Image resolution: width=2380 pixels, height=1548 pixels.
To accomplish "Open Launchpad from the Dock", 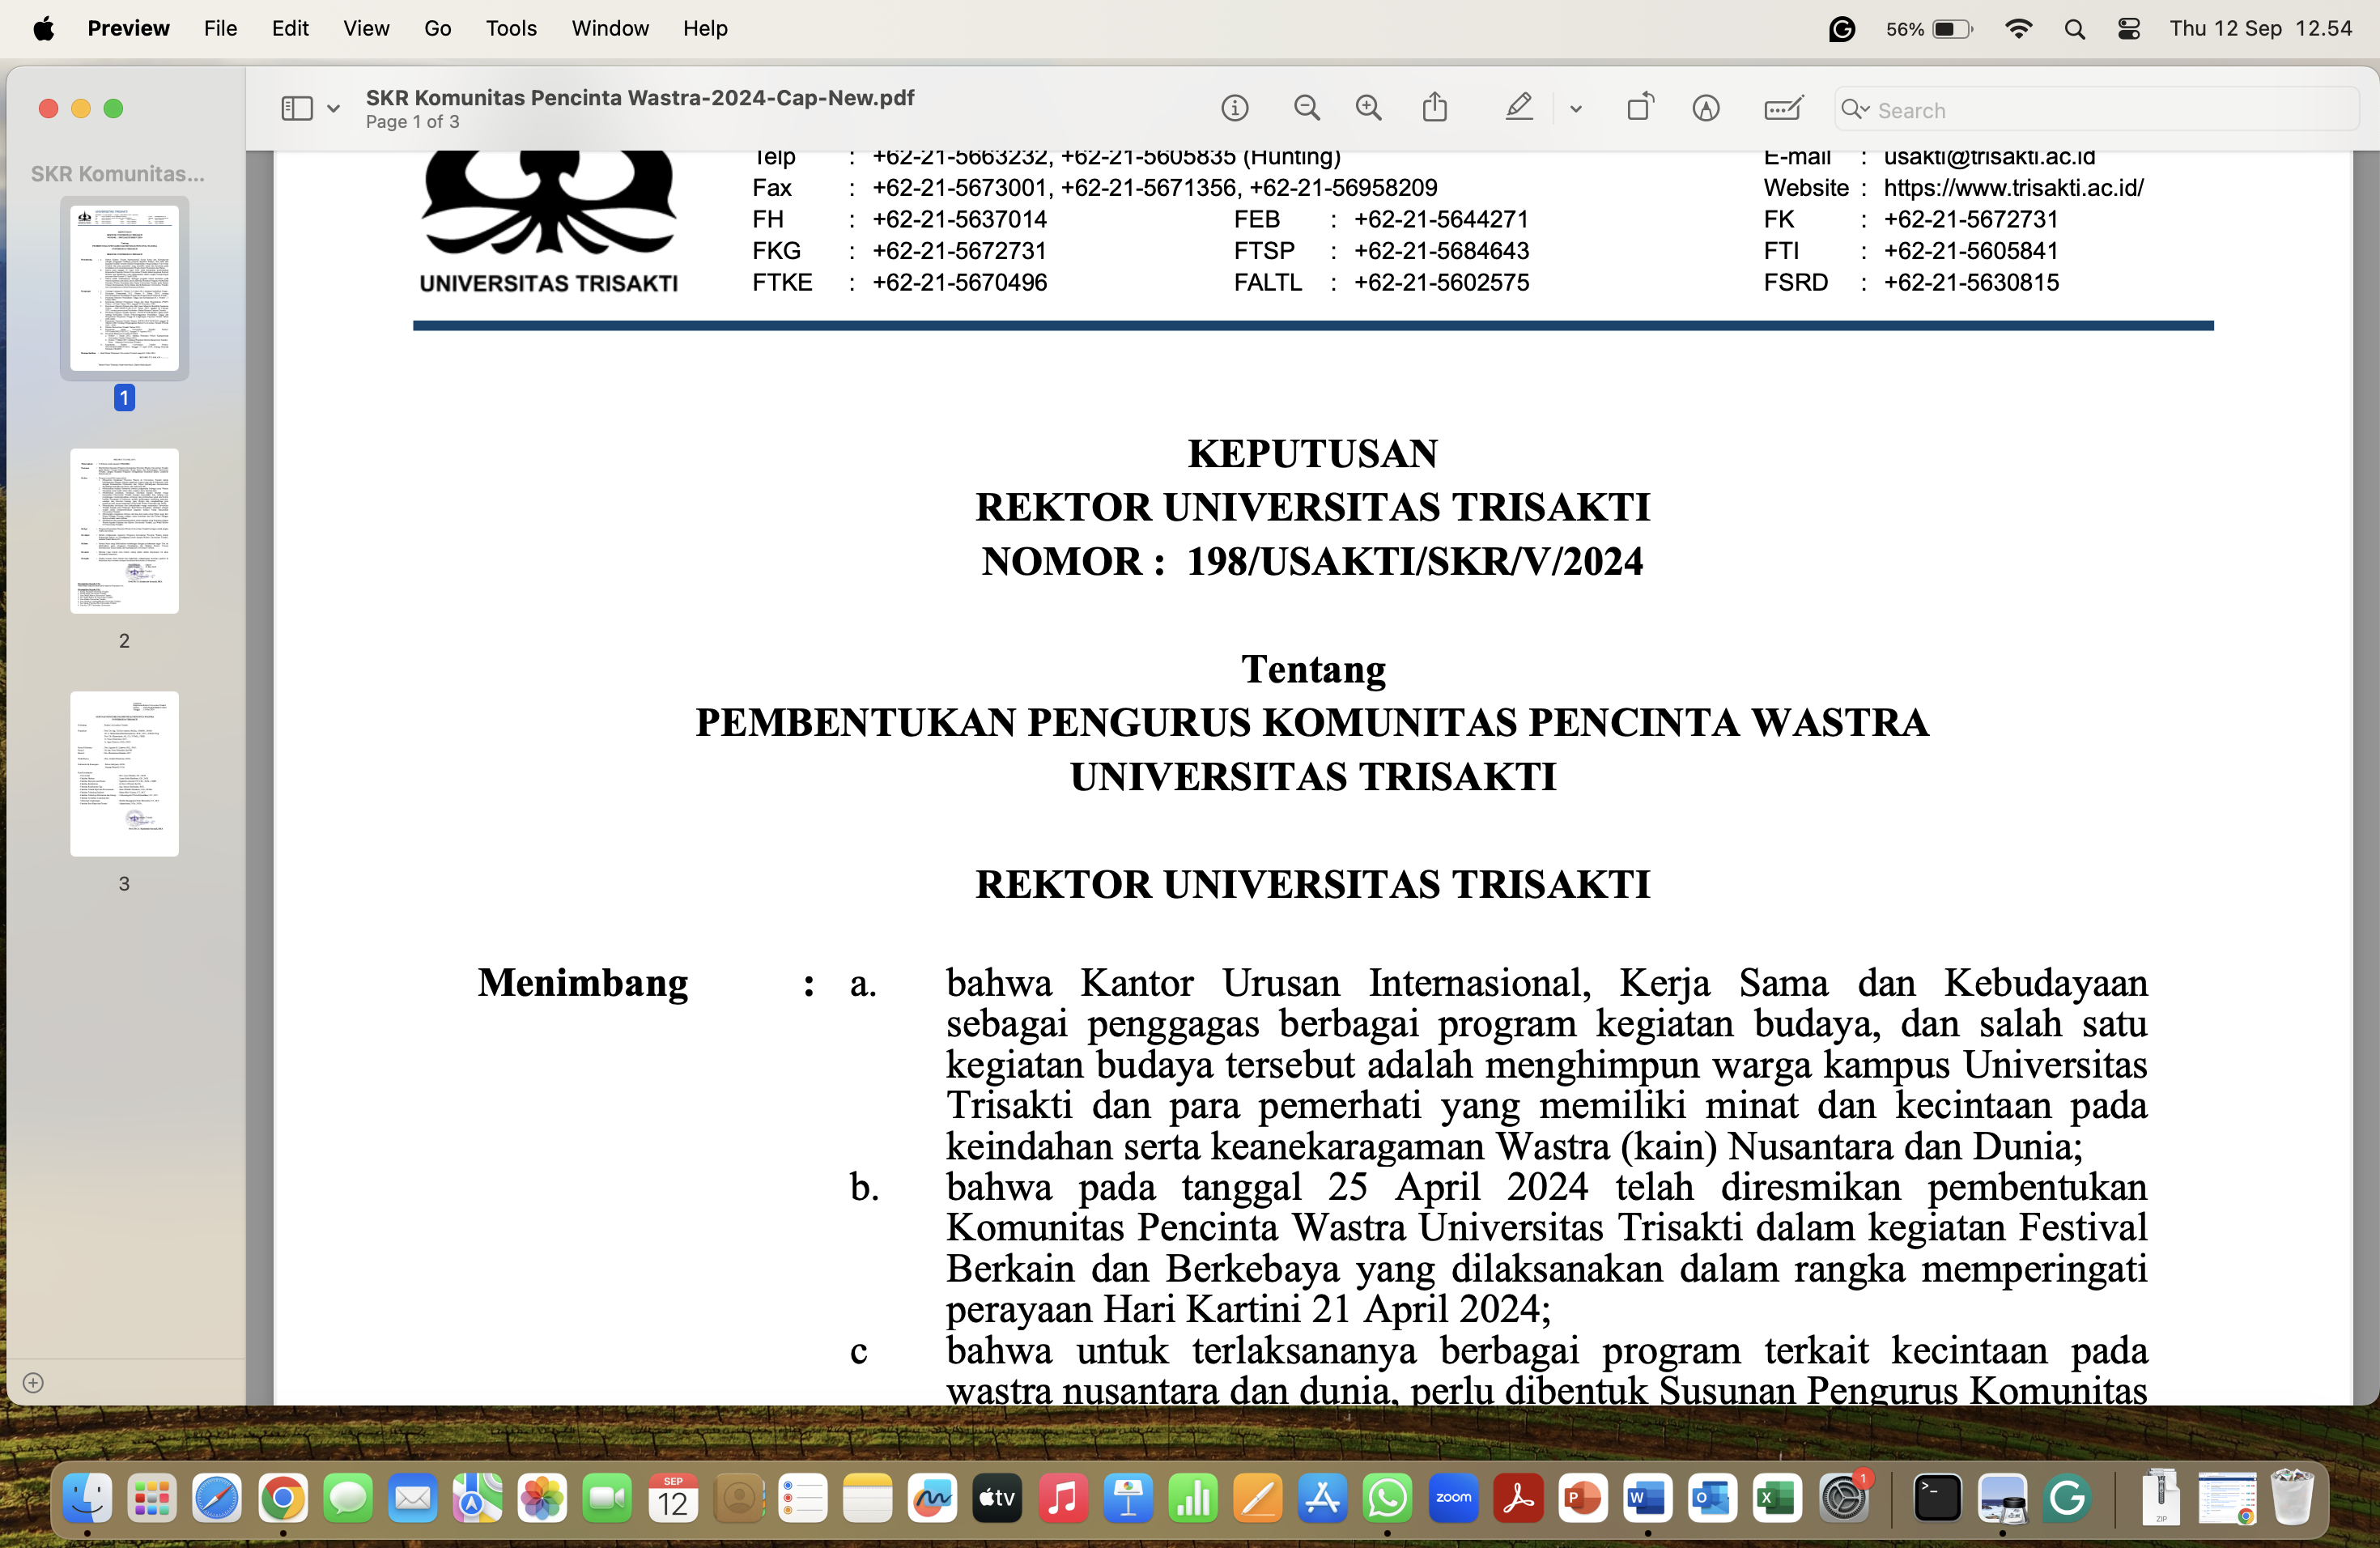I will [x=152, y=1497].
